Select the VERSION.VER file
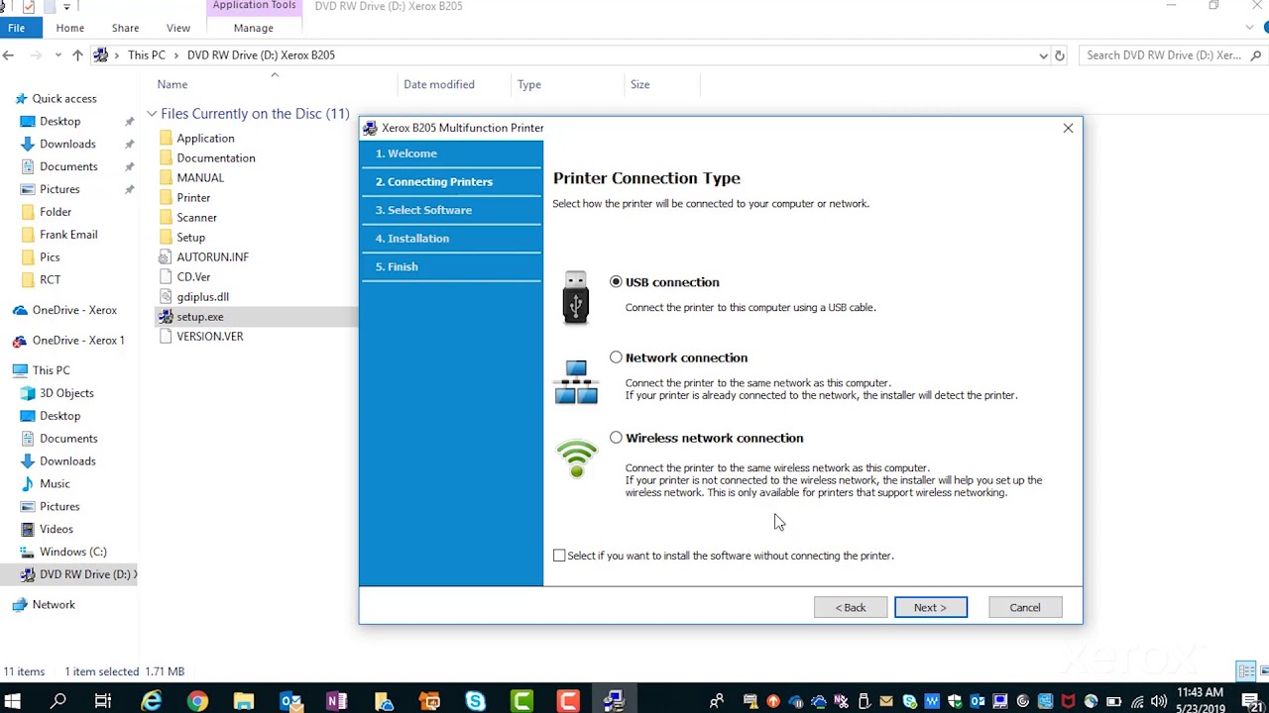1269x713 pixels. pyautogui.click(x=209, y=337)
